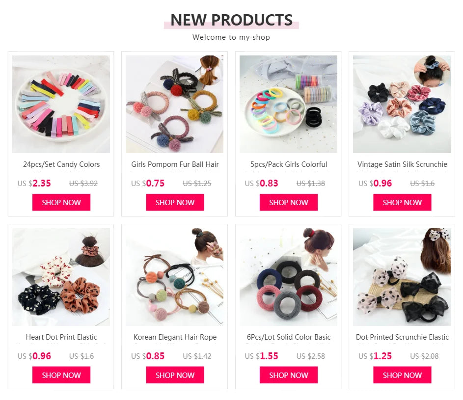Select the Korean Elegant Hair Rope title
This screenshot has width=463, height=400.
coord(175,337)
